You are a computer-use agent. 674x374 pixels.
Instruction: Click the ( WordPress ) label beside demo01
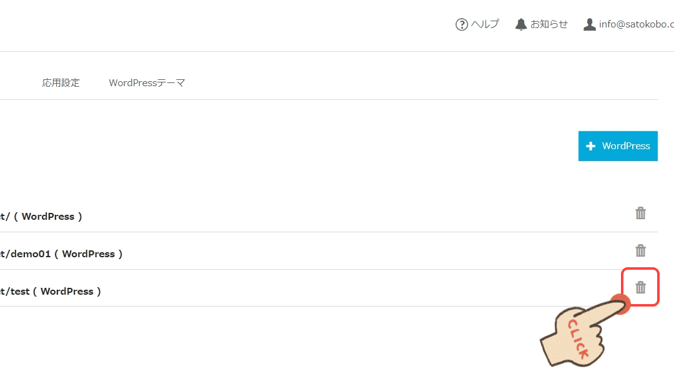tap(89, 253)
